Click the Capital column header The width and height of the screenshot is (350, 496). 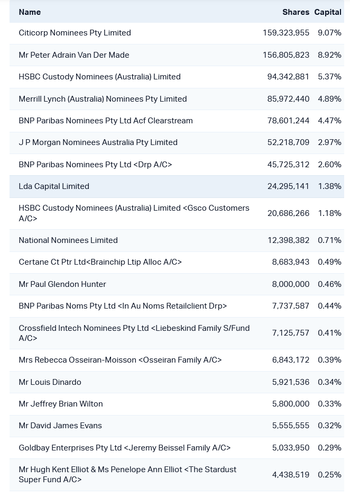(328, 12)
